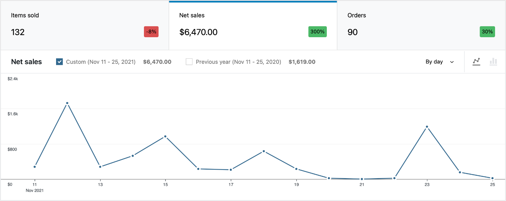Click the 30% badge on the Orders tile

(487, 31)
